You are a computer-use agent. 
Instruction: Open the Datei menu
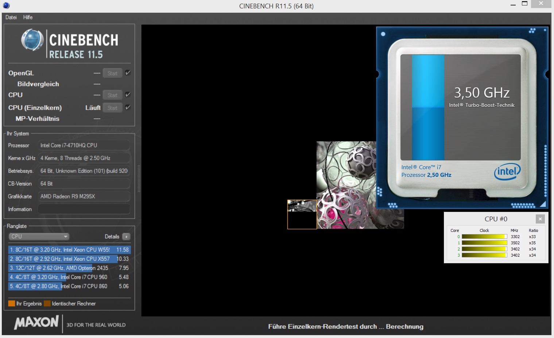pyautogui.click(x=11, y=17)
